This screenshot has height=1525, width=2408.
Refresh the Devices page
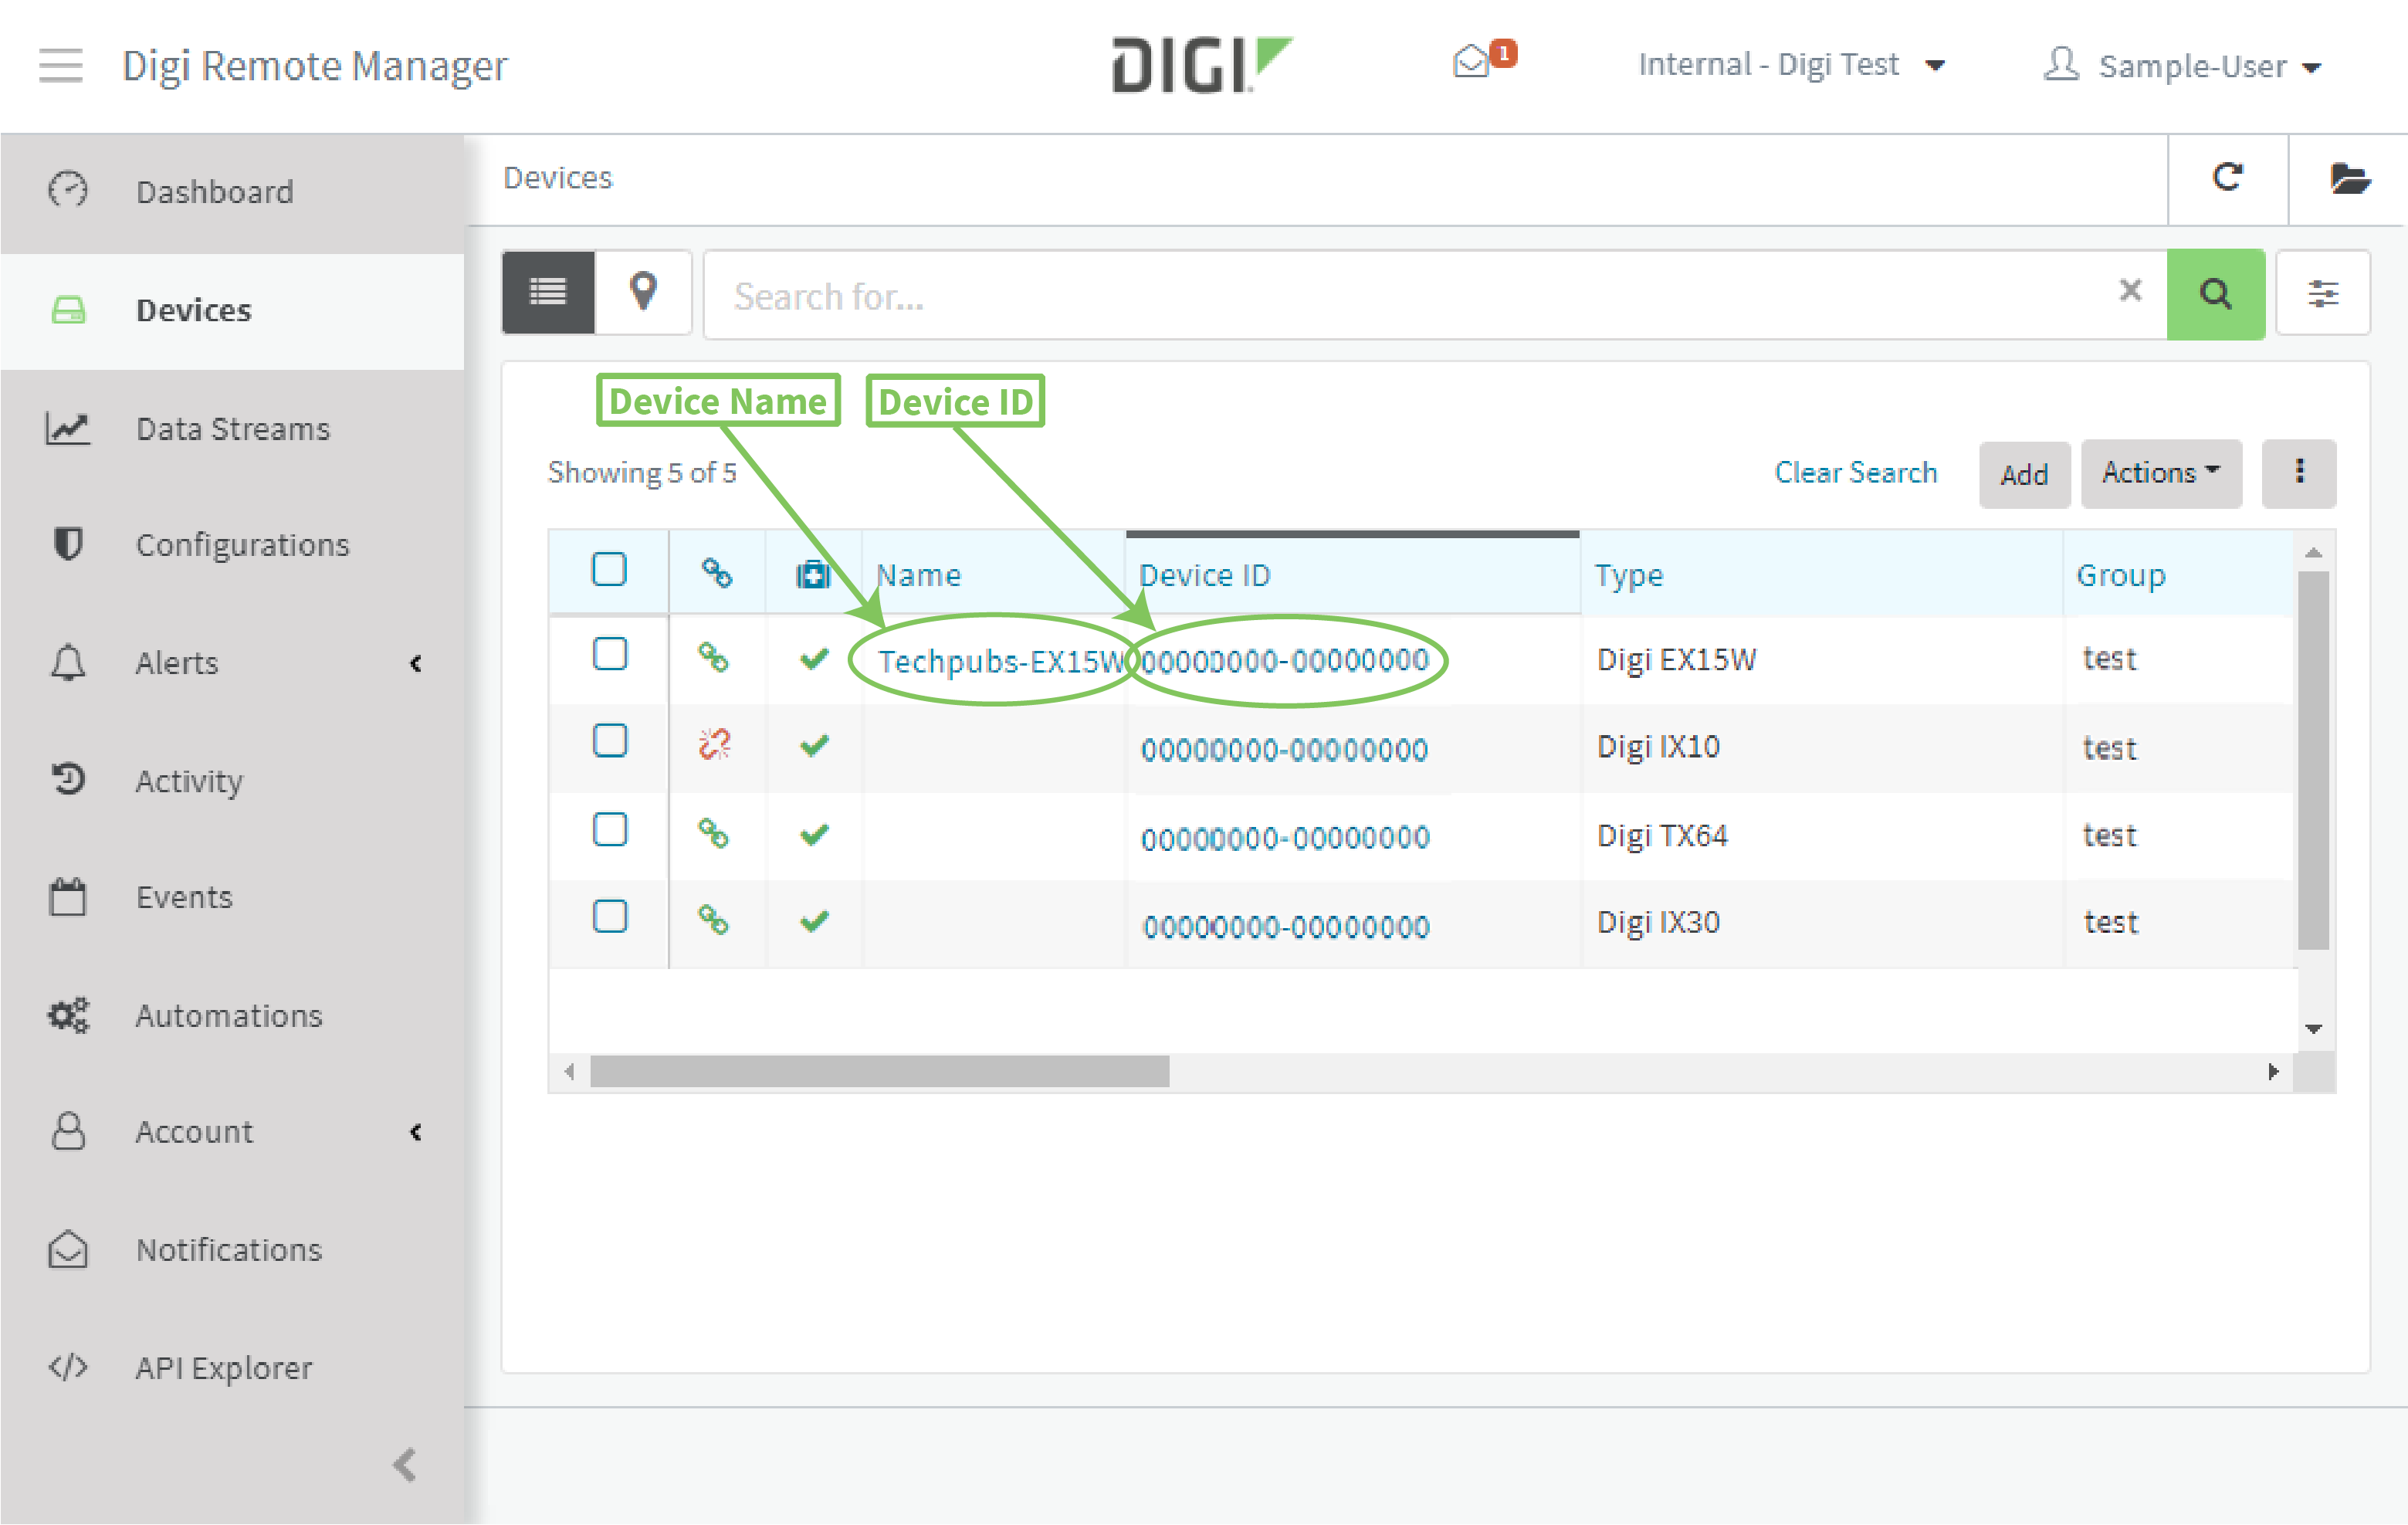pos(2228,178)
